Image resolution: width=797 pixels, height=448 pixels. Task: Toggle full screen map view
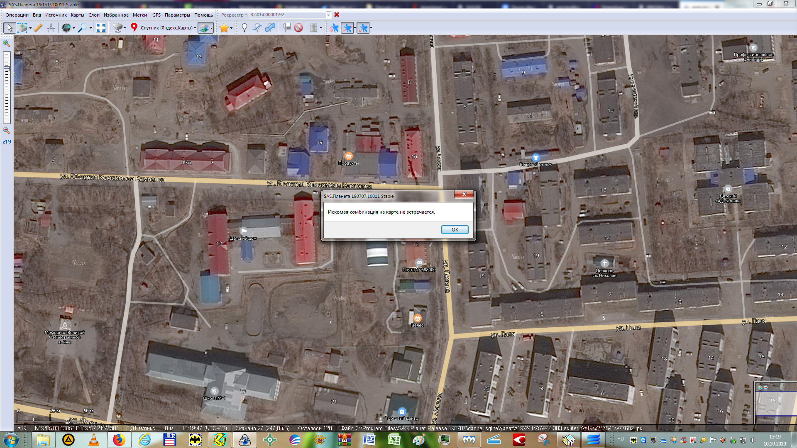tap(101, 28)
